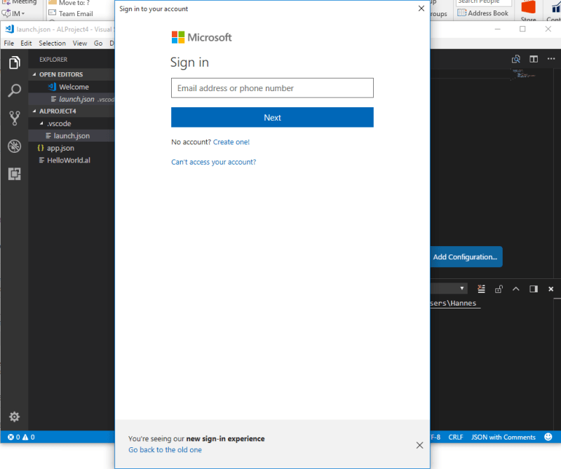Collapse the .vscode folder
The width and height of the screenshot is (561, 469).
(41, 123)
